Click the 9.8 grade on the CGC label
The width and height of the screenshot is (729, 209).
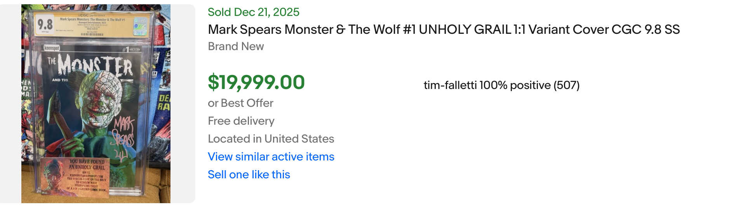pos(45,24)
